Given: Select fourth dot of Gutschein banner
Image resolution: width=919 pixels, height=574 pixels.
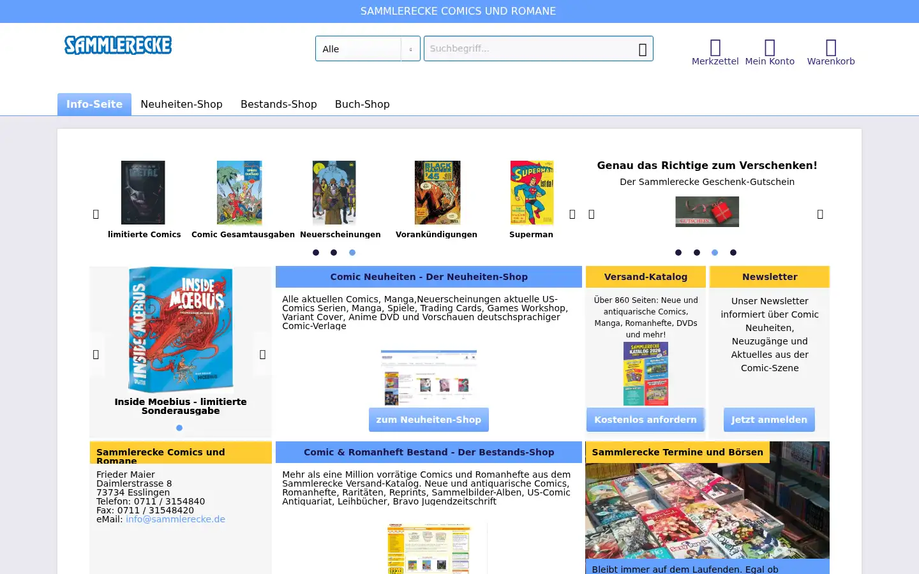Looking at the screenshot, I should pyautogui.click(x=733, y=253).
